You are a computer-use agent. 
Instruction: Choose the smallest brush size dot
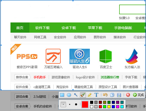(63, 104)
